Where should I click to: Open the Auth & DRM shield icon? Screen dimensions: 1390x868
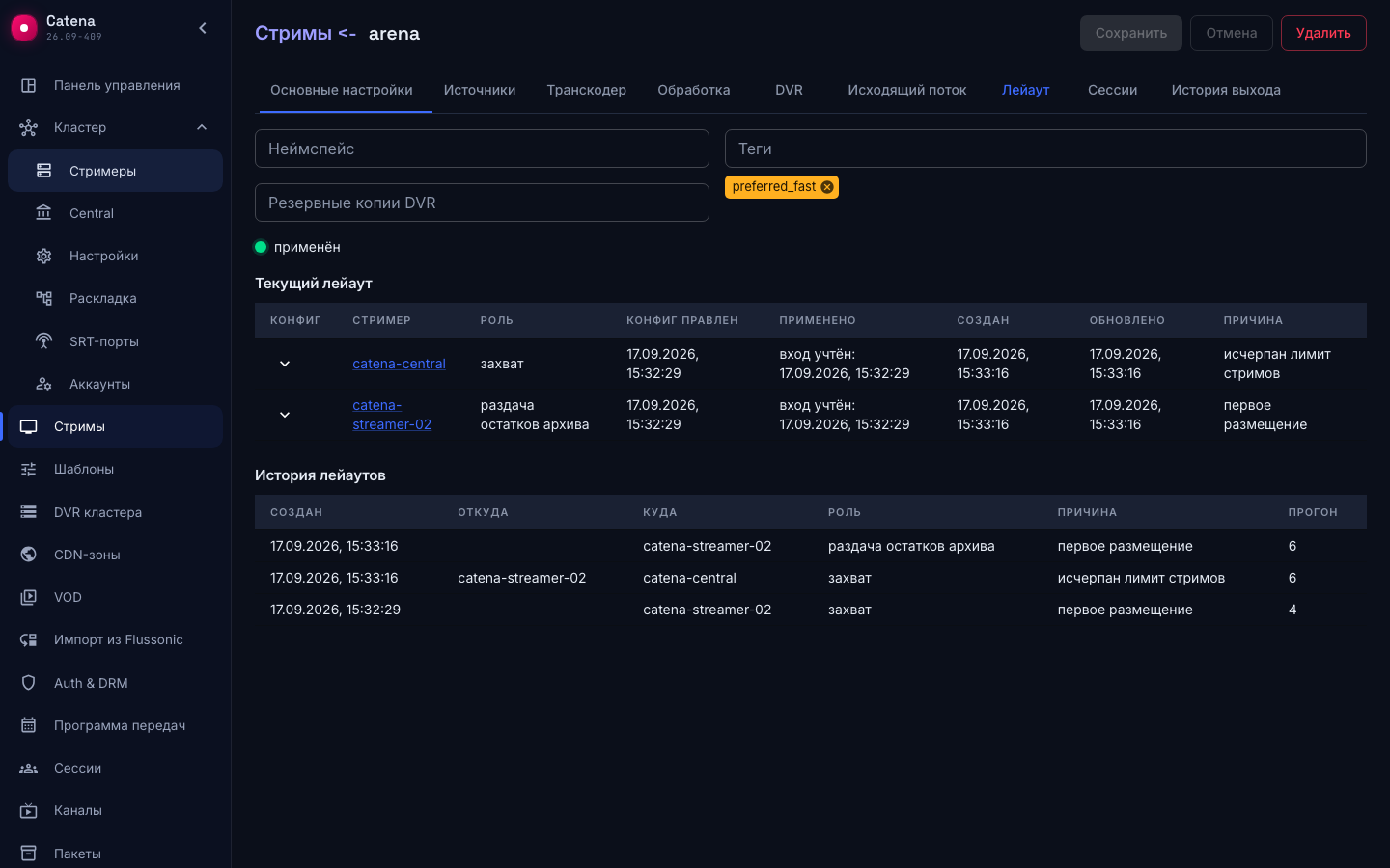(29, 683)
